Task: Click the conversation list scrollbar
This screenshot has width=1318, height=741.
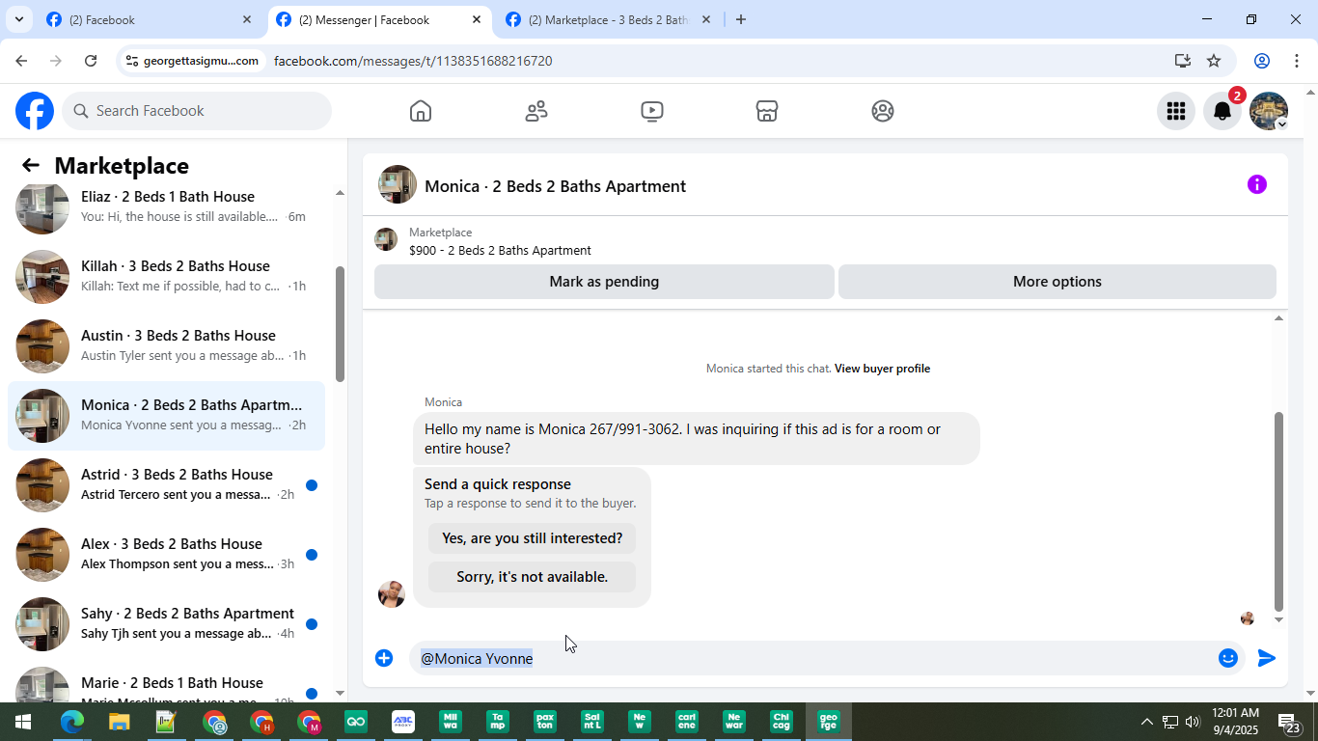Action: (x=340, y=322)
